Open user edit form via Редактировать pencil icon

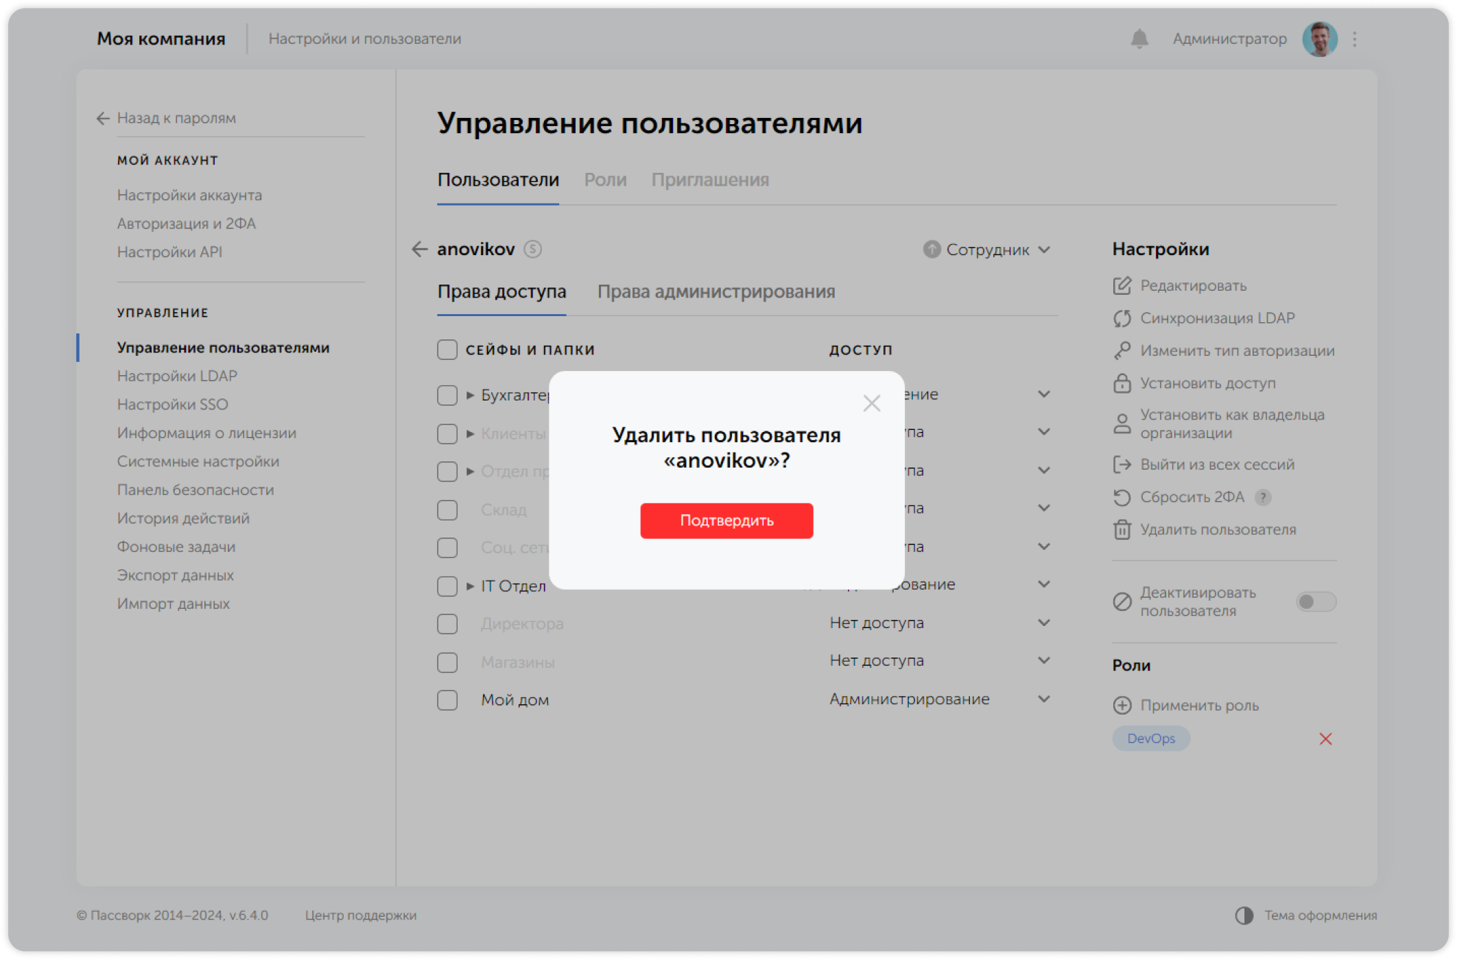tap(1123, 286)
